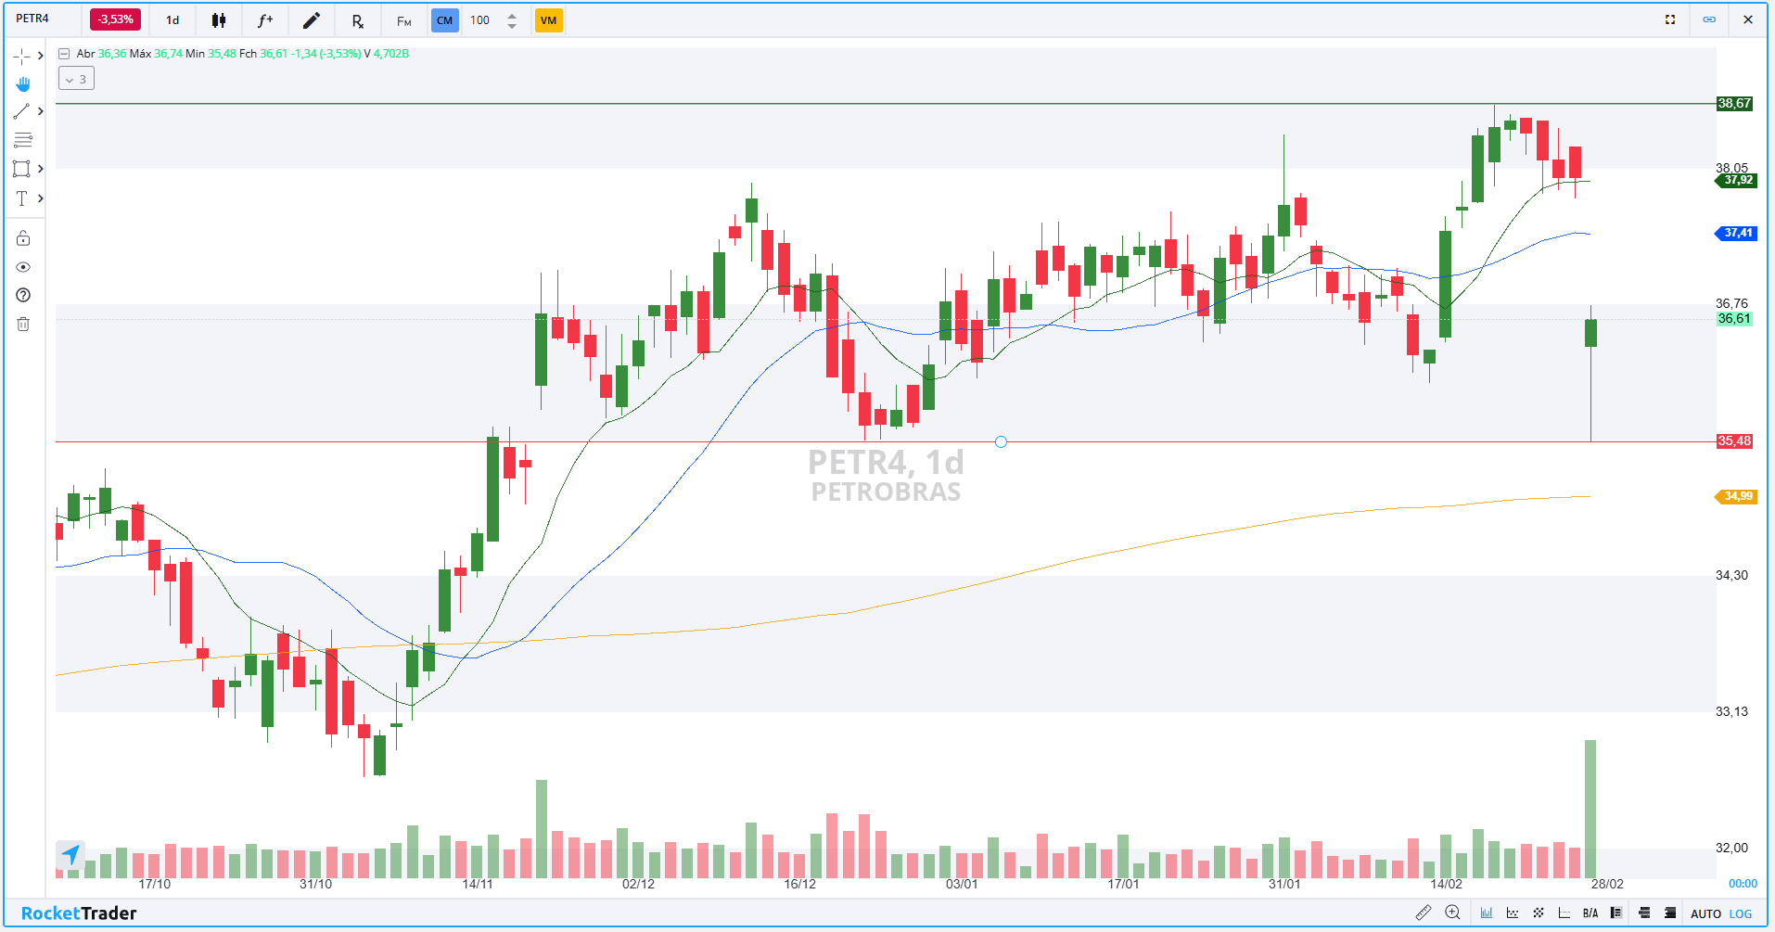Open the 1d timeframe selector
The width and height of the screenshot is (1775, 932).
point(172,19)
